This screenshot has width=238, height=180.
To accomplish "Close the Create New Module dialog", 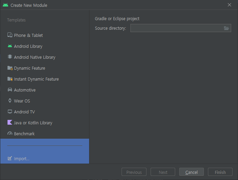I will [229, 5].
